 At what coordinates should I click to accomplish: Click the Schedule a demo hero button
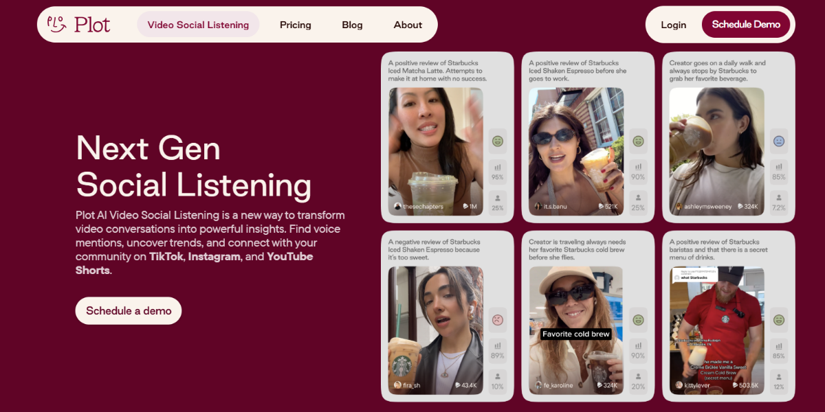pyautogui.click(x=129, y=310)
